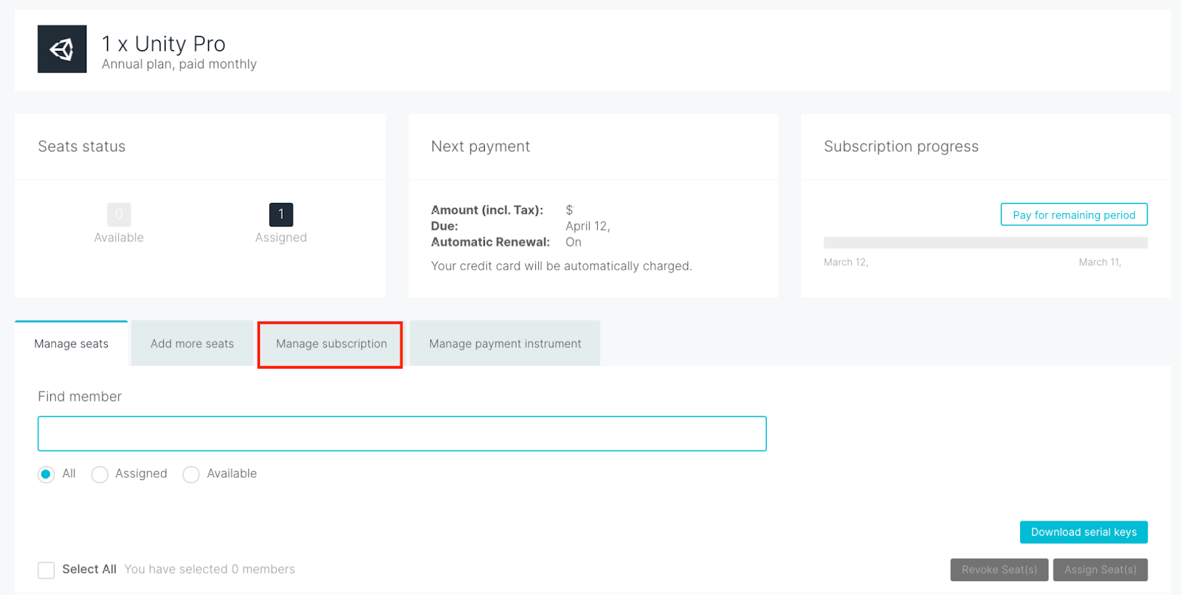Open Manage payment instrument tab
1181x595 pixels.
505,344
